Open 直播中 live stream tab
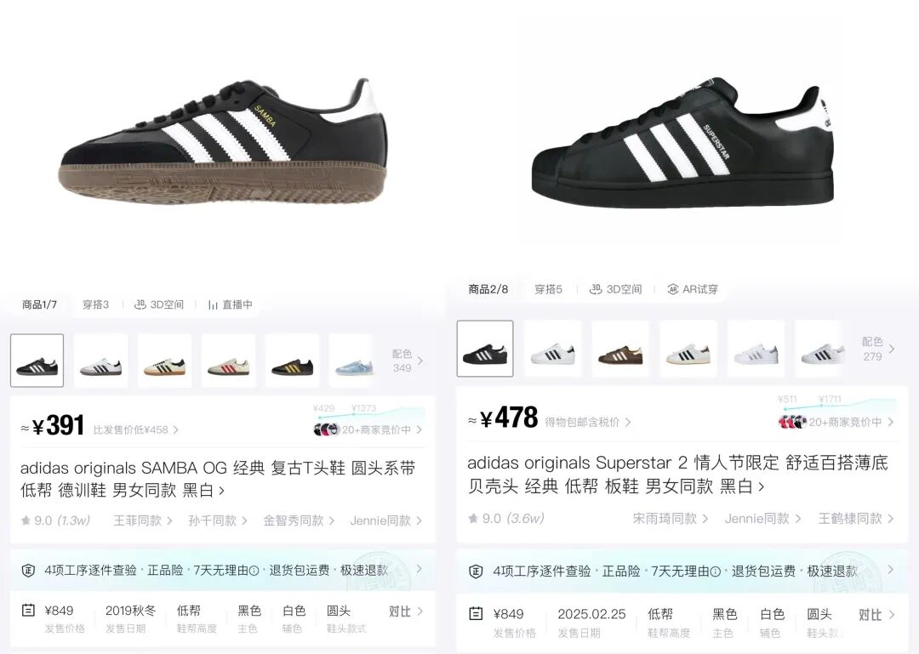This screenshot has width=919, height=654. click(x=230, y=304)
